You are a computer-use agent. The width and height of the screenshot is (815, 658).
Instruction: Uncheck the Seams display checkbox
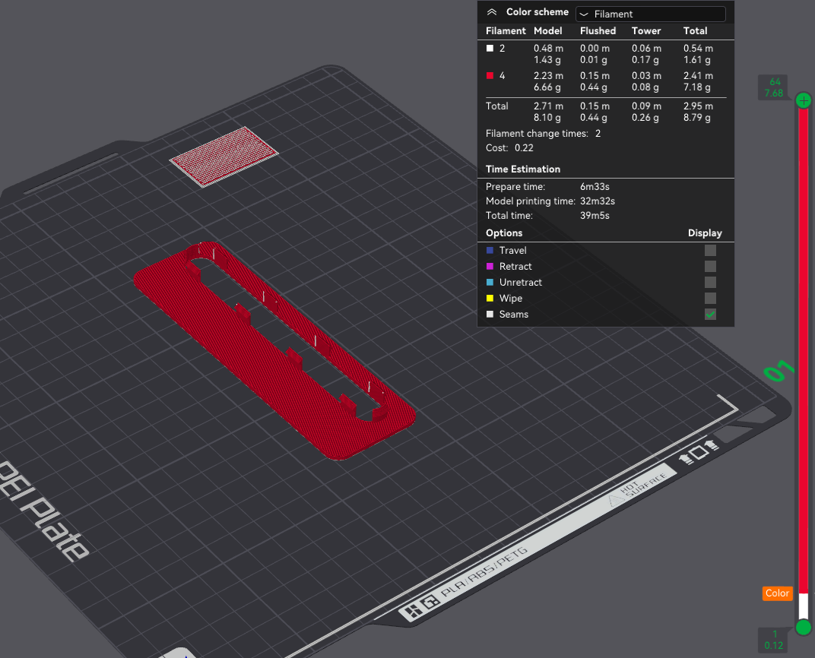709,314
